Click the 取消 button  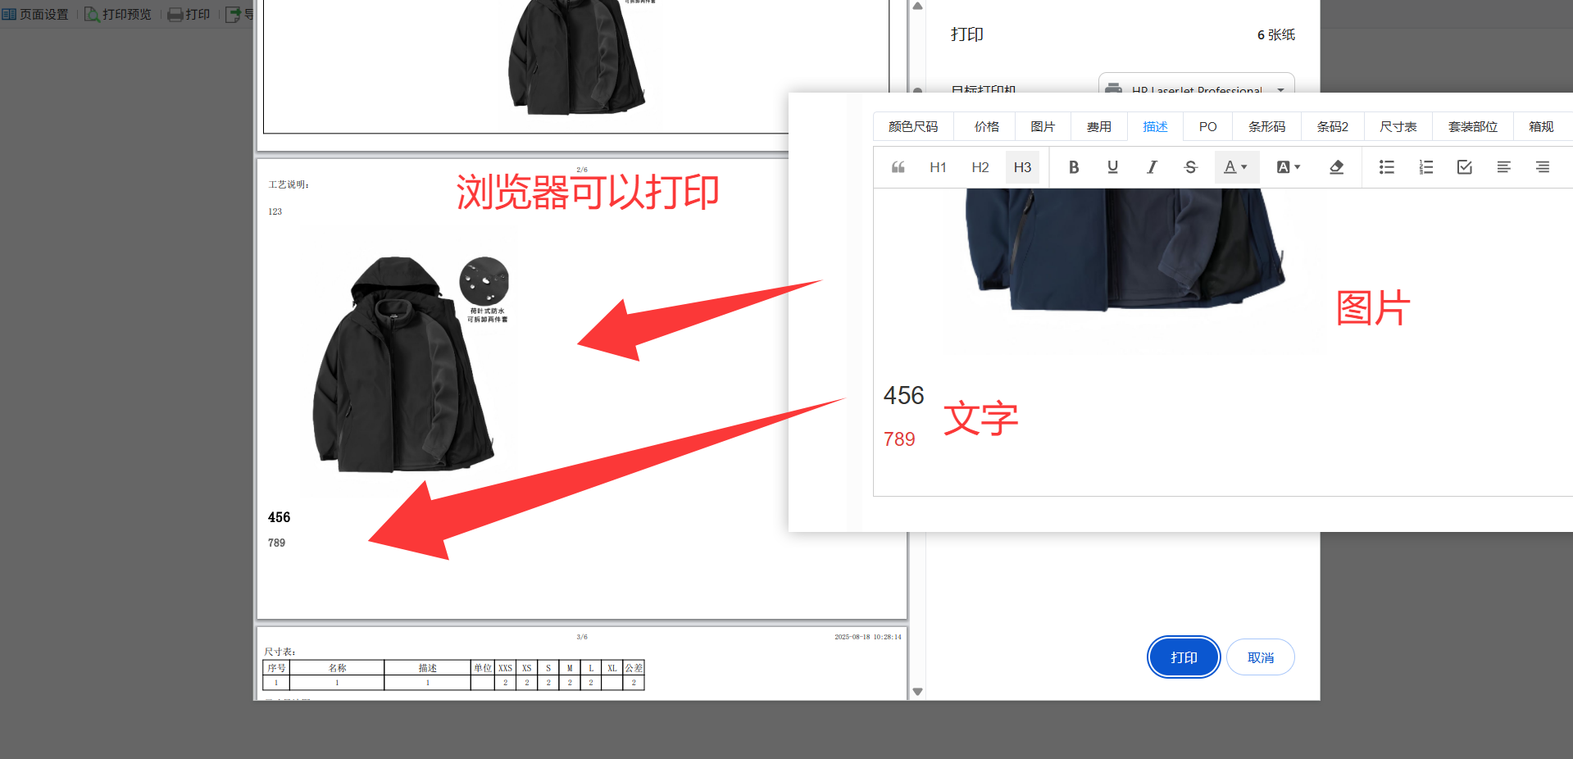(x=1260, y=657)
